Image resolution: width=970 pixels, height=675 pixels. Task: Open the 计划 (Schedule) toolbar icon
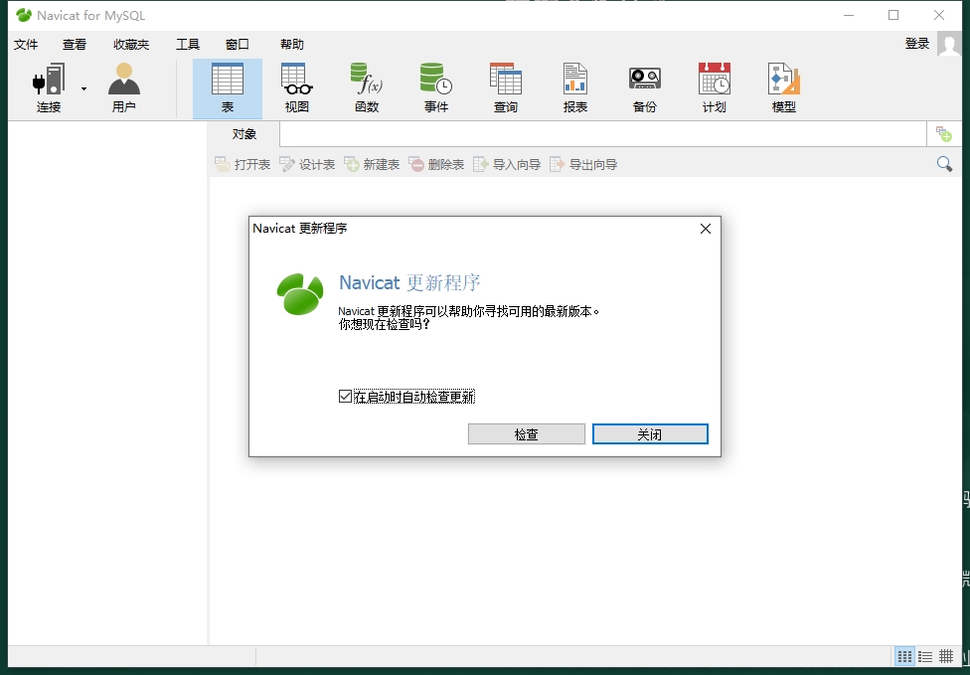click(714, 80)
